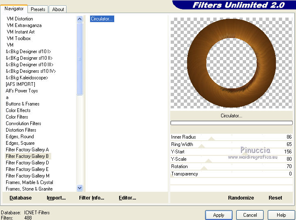296x220 pixels.
Task: Select the 'a' category
Action: click(x=7, y=97)
